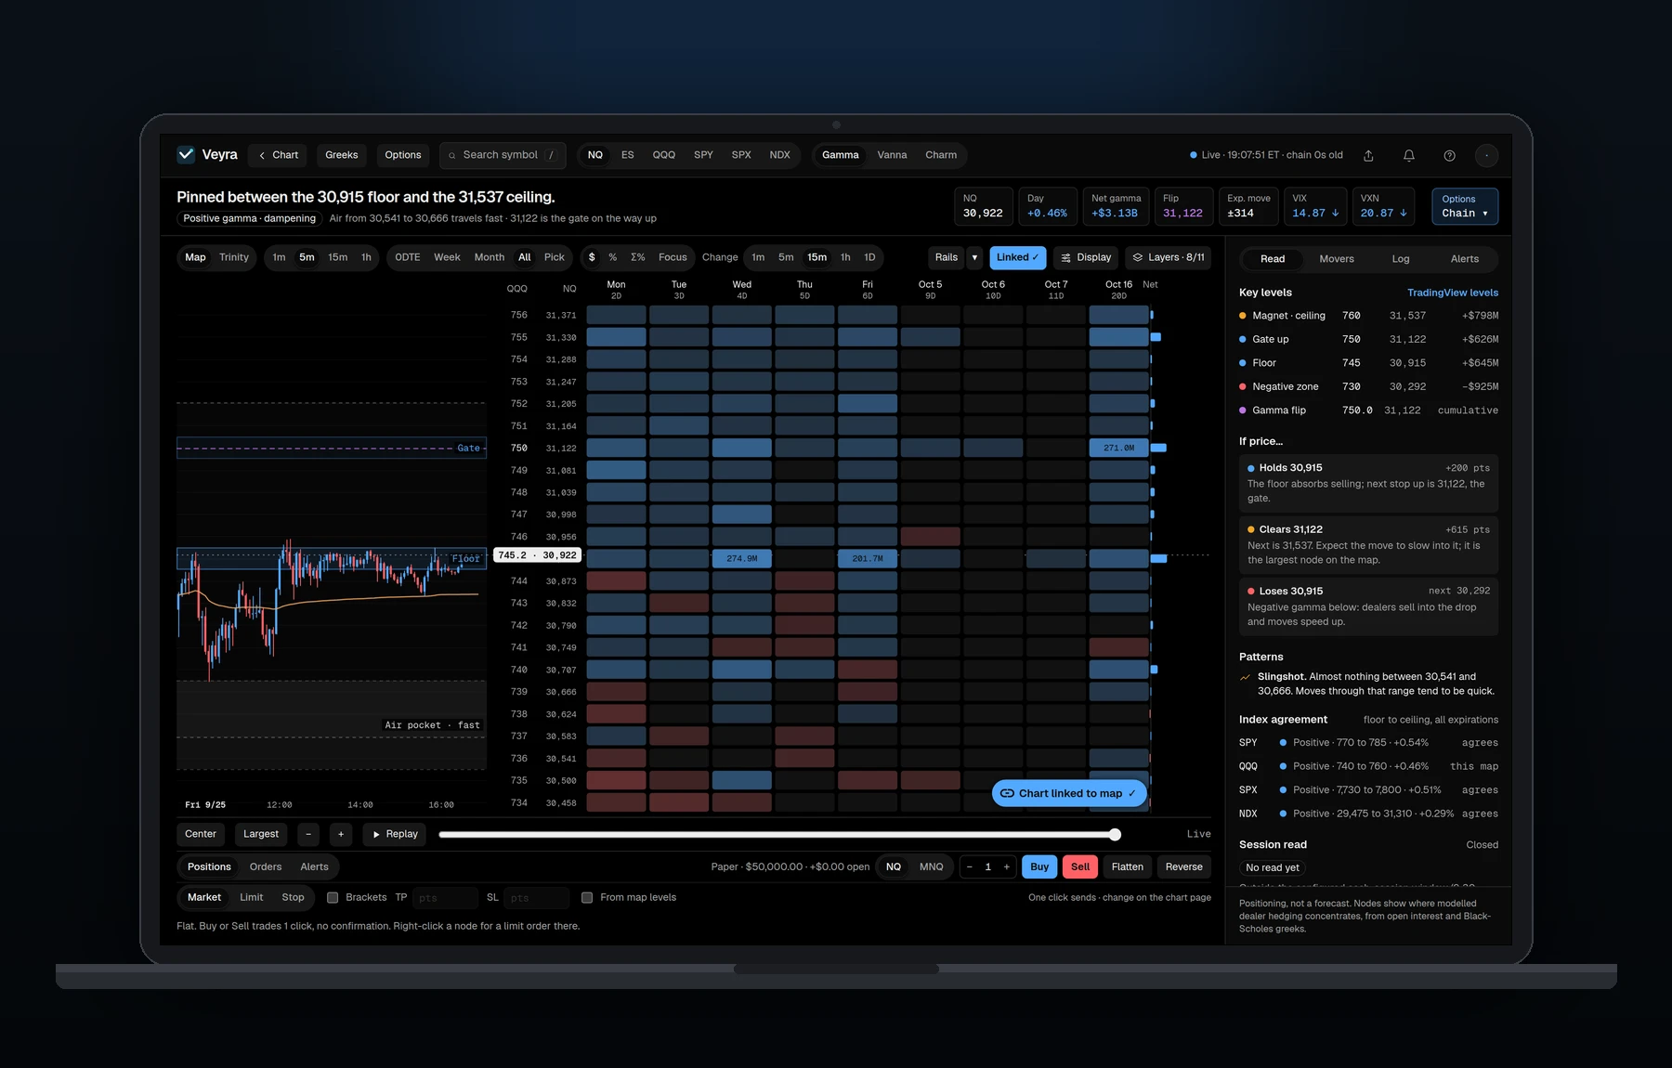Click the Buy button
The height and width of the screenshot is (1068, 1672).
click(x=1039, y=866)
